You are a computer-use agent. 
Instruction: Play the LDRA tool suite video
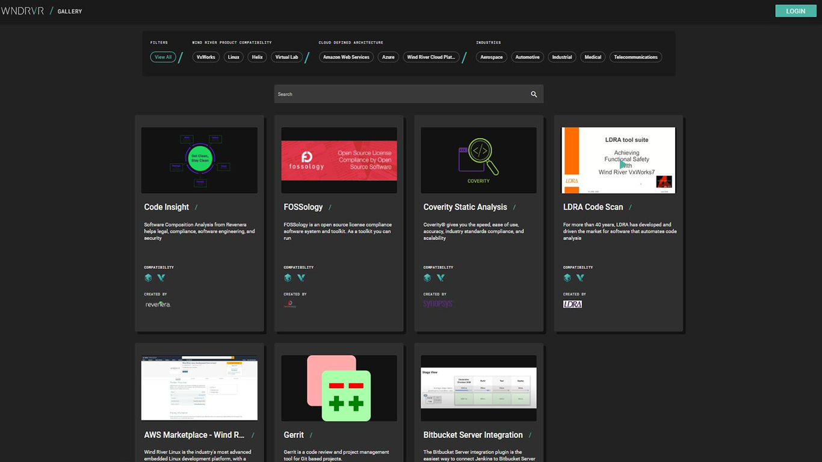click(x=623, y=164)
